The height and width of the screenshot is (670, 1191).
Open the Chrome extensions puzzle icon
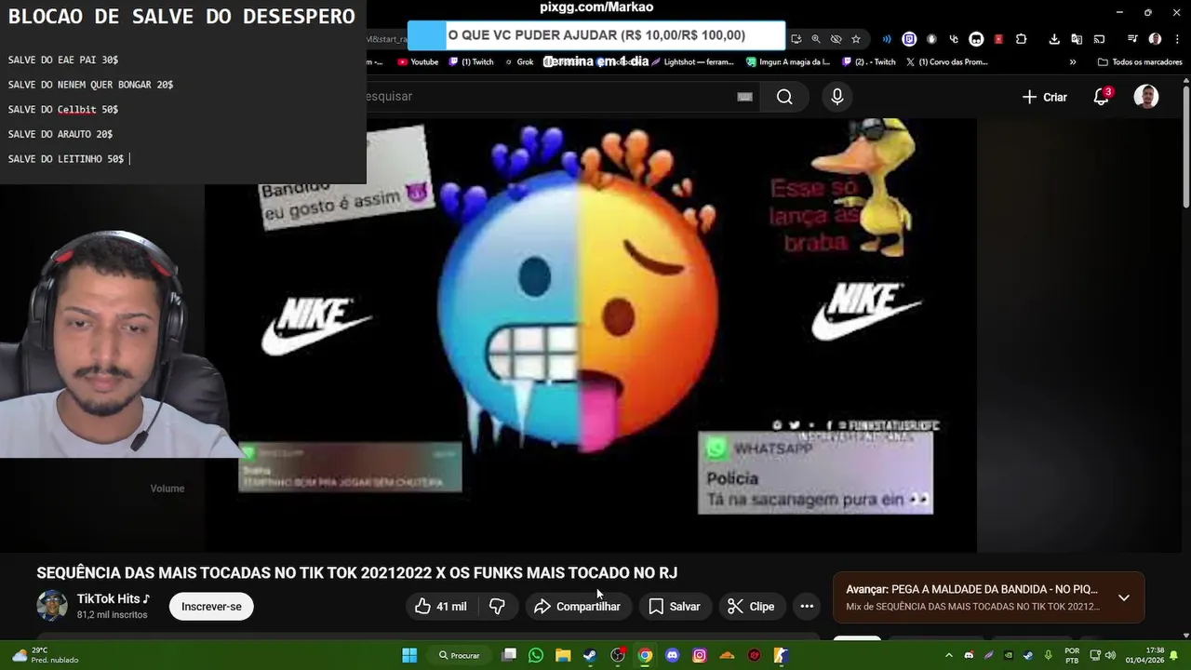[1021, 39]
